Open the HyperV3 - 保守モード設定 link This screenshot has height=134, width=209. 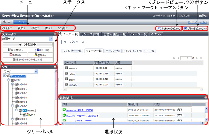point(79,110)
